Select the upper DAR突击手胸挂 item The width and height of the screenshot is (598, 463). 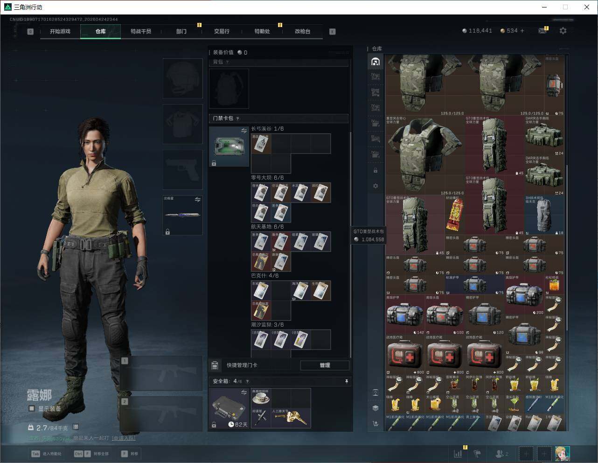pos(544,135)
